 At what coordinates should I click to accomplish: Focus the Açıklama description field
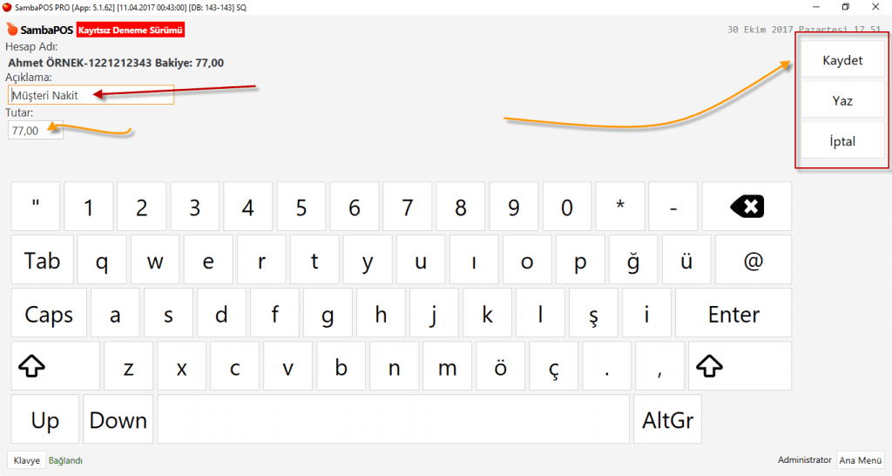point(91,95)
